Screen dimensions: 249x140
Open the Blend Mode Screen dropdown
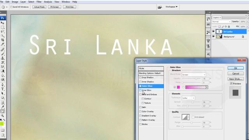point(194,75)
